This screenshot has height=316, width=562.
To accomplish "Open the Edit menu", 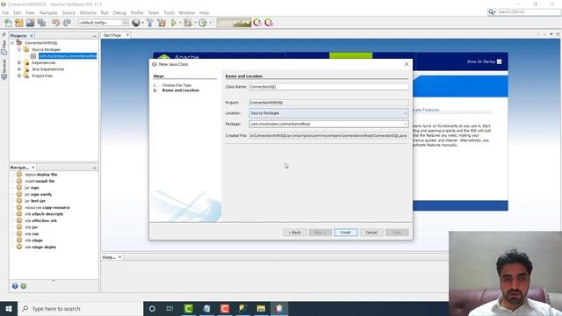I will point(18,12).
